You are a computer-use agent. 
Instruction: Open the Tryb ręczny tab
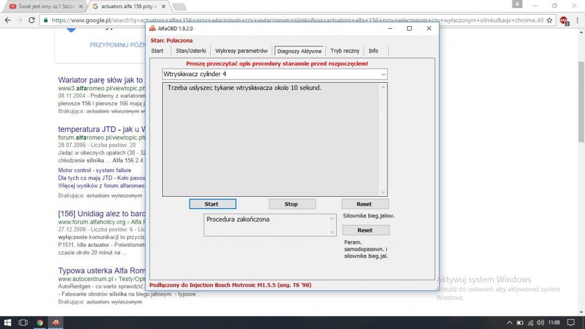345,51
